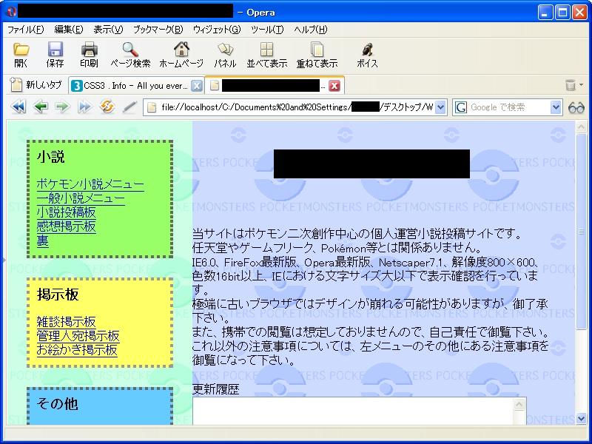Open the 小説投稿板 link

click(66, 212)
